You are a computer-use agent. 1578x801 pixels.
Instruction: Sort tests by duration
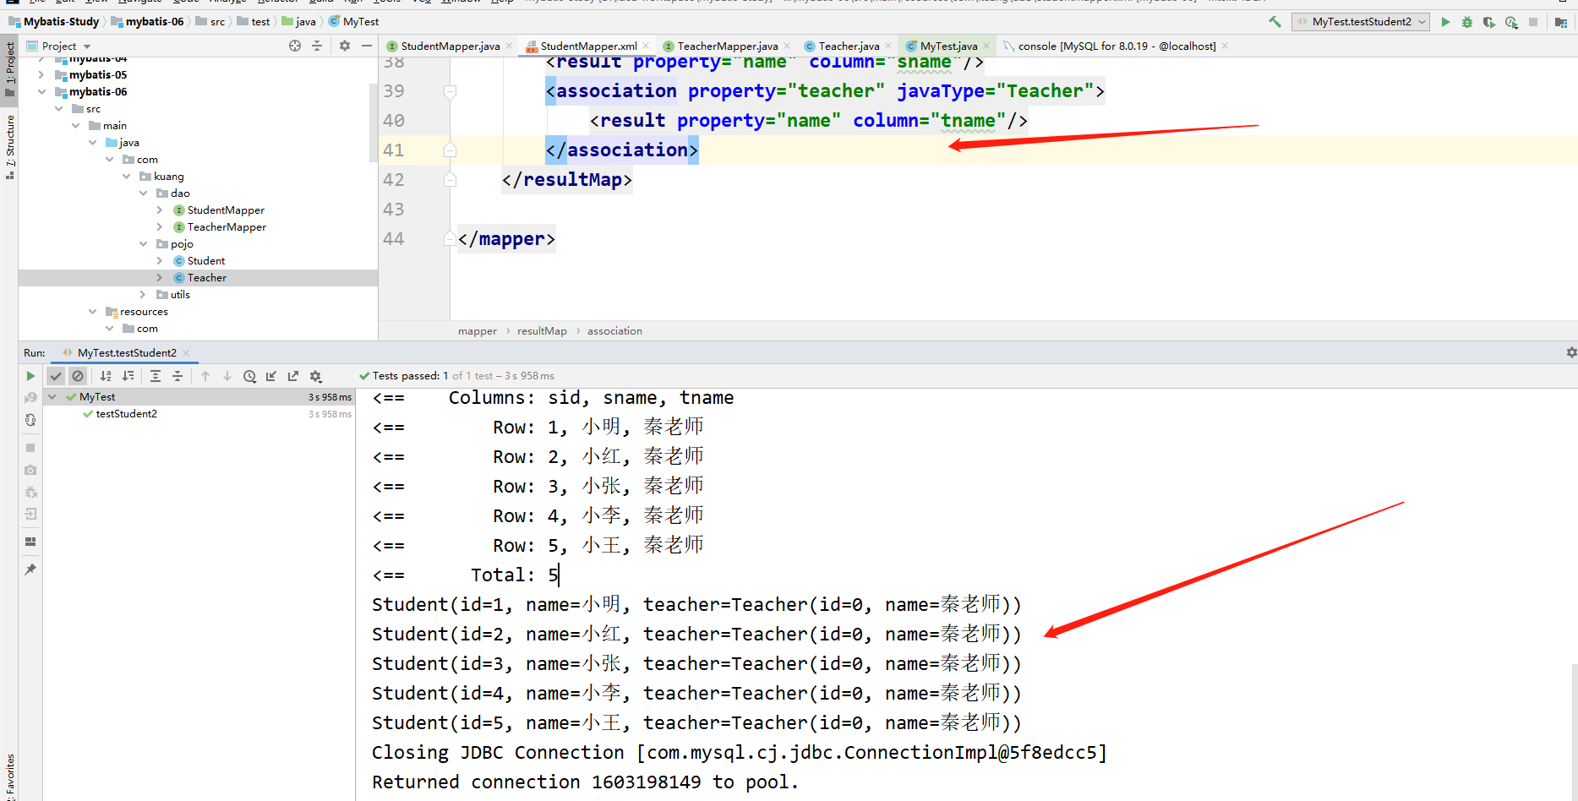128,376
